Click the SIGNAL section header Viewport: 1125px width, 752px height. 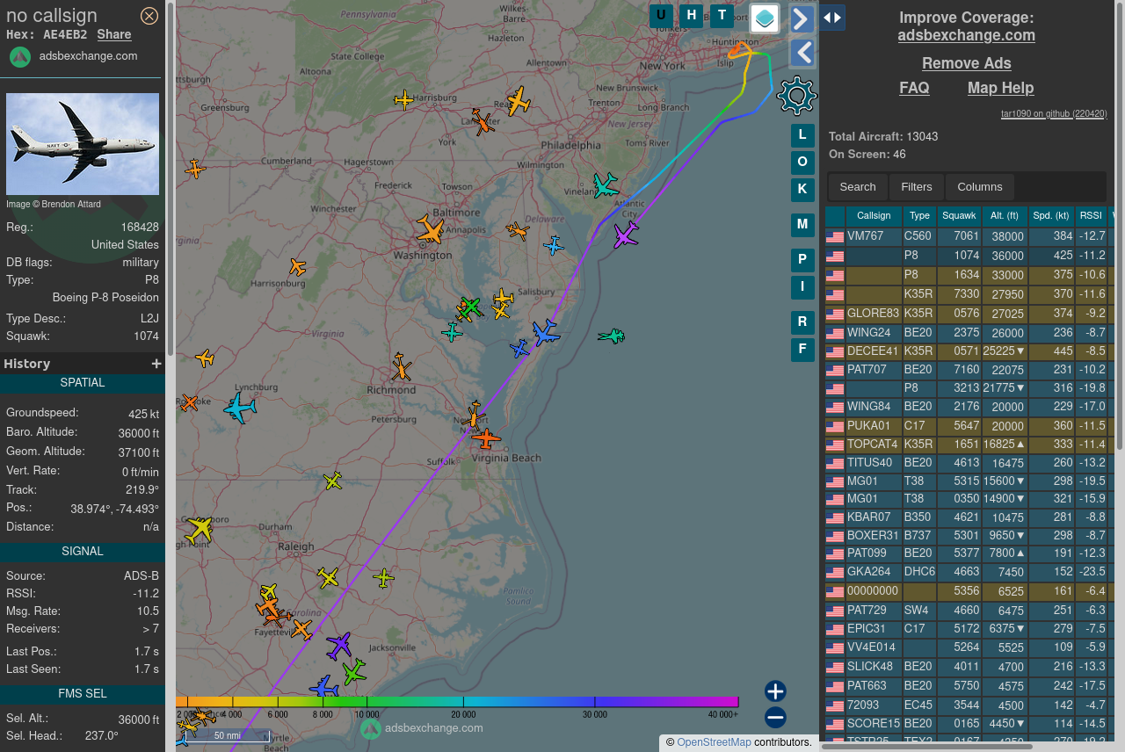[83, 552]
